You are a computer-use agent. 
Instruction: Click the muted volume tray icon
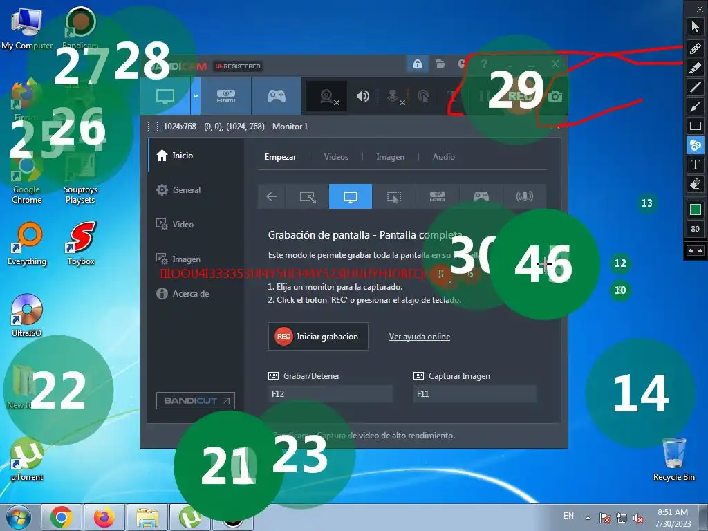pyautogui.click(x=638, y=519)
